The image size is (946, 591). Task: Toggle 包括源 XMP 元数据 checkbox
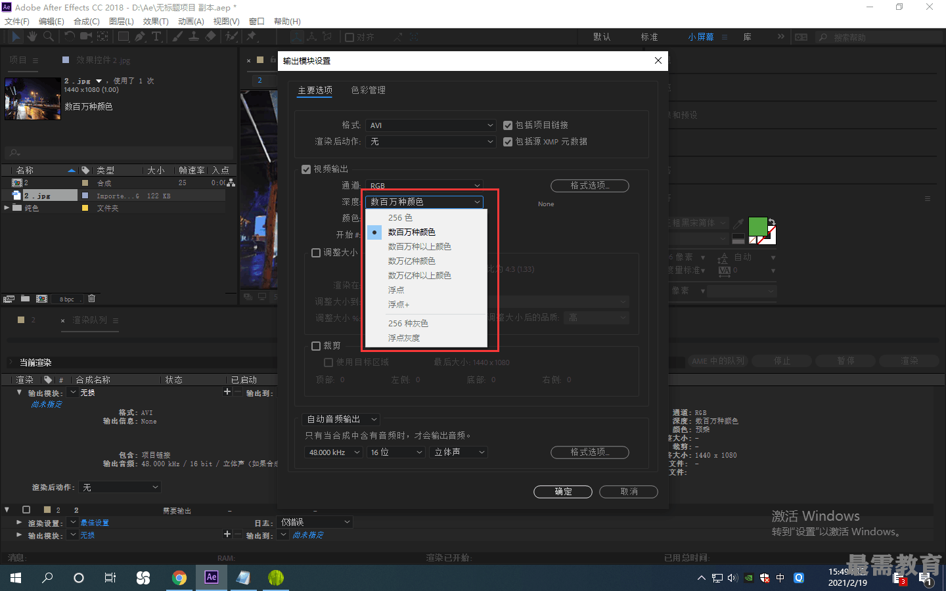click(x=508, y=142)
